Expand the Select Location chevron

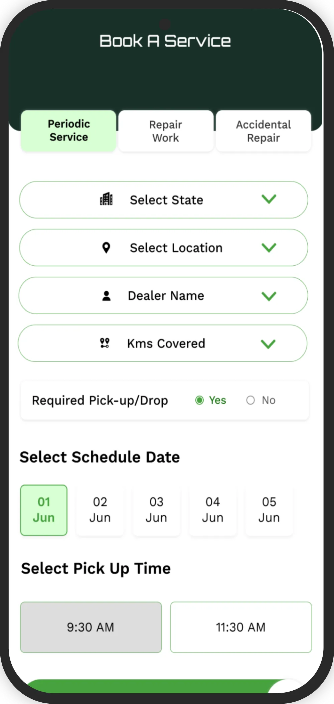point(269,248)
